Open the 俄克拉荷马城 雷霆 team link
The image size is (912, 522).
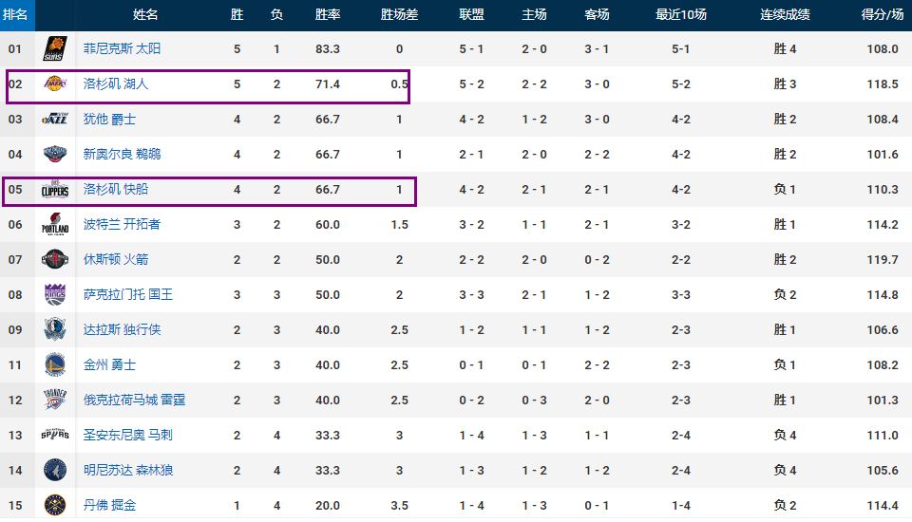click(134, 400)
